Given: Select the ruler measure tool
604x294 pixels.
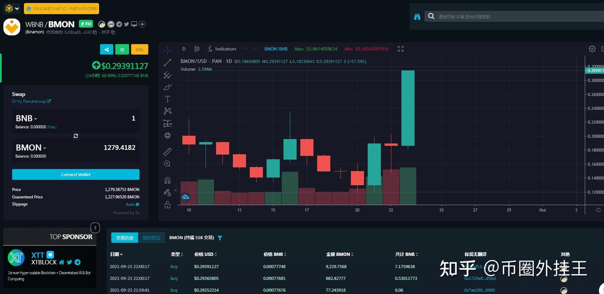Looking at the screenshot, I should [167, 152].
